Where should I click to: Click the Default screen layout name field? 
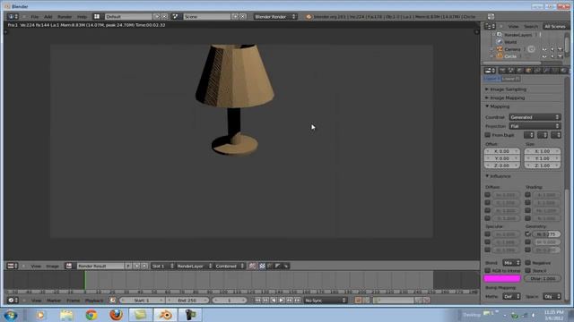point(128,16)
